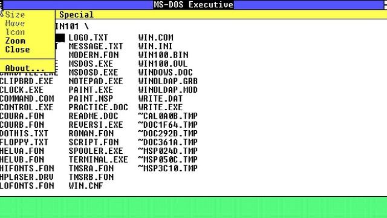The image size is (387, 218).
Task: Select the ~MSP024D.TMP file
Action: tap(168, 151)
